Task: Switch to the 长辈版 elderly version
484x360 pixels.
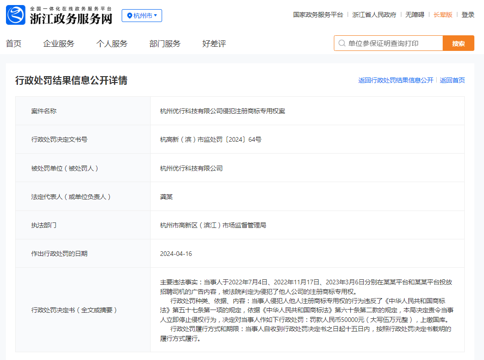Action: (443, 15)
